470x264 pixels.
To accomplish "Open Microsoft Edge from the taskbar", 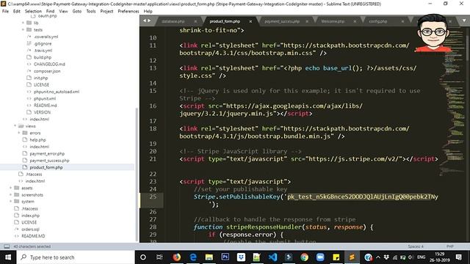I will coord(193,257).
